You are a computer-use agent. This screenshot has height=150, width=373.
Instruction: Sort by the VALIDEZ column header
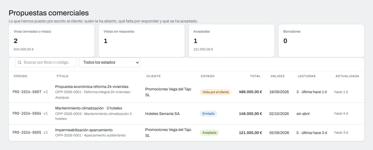coord(278,76)
